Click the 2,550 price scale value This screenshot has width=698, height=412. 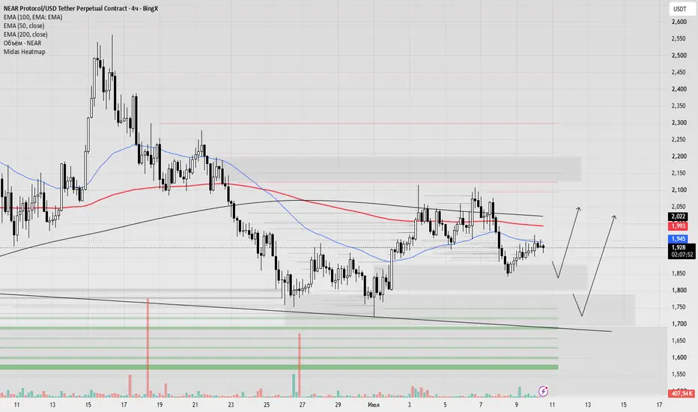pos(679,39)
